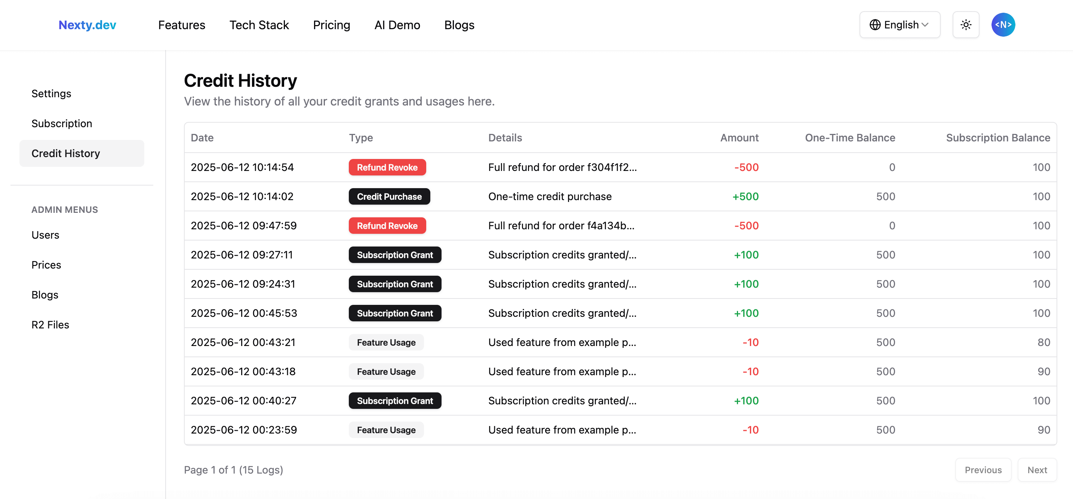Click the Subscription Grant badge at 00:45:53

[394, 313]
